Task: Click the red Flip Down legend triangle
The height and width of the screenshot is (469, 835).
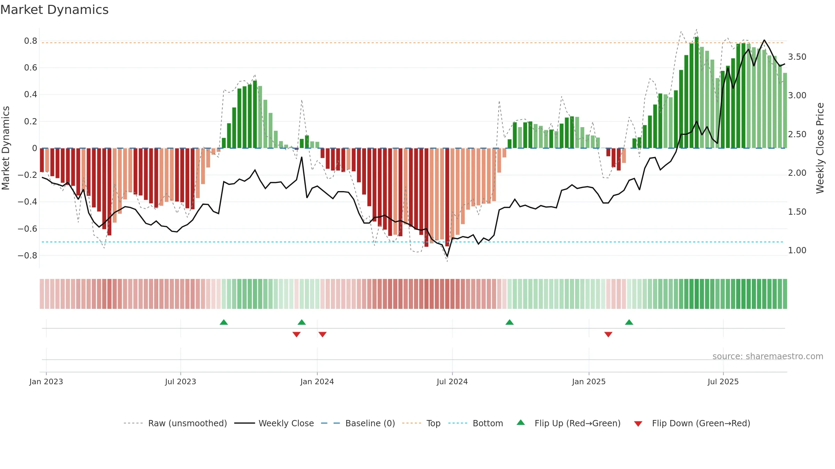Action: [638, 424]
